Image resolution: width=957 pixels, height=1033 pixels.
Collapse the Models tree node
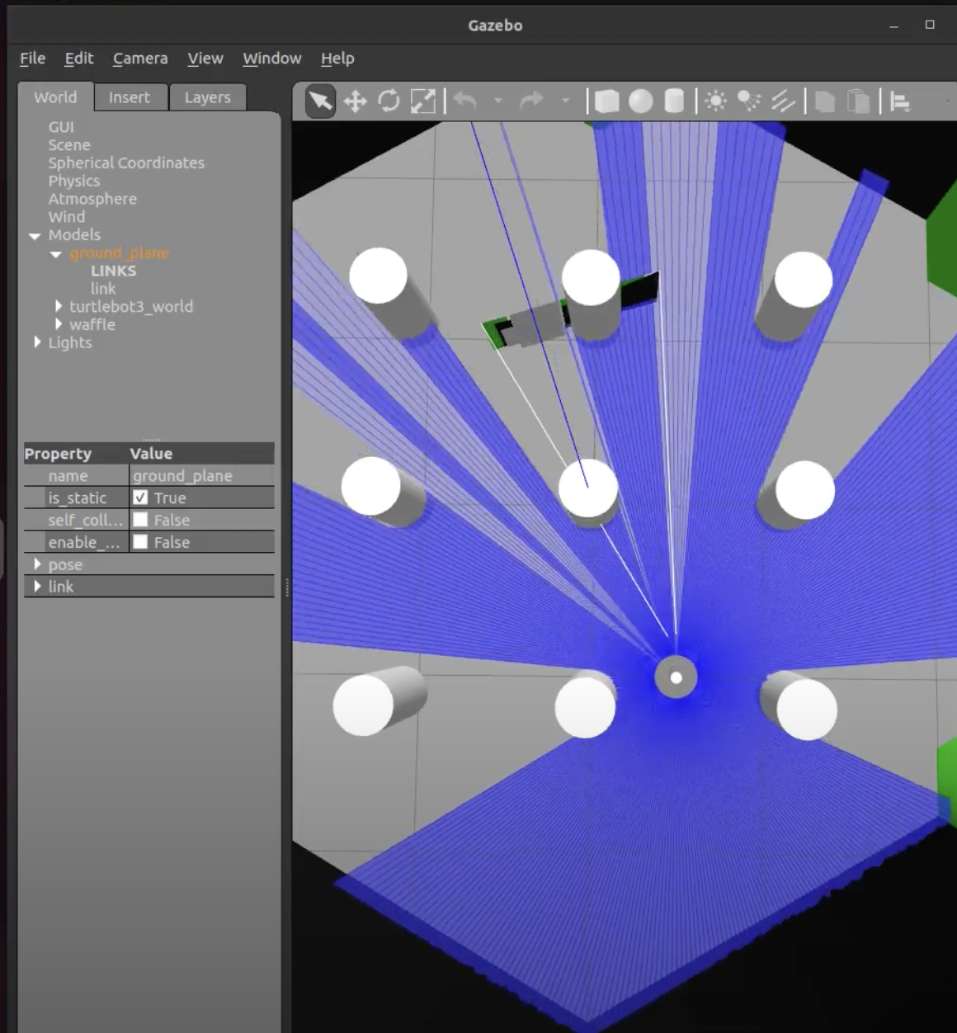tap(35, 236)
